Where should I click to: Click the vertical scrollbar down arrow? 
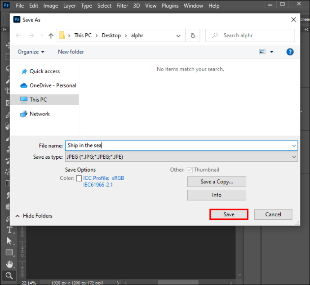click(x=239, y=275)
